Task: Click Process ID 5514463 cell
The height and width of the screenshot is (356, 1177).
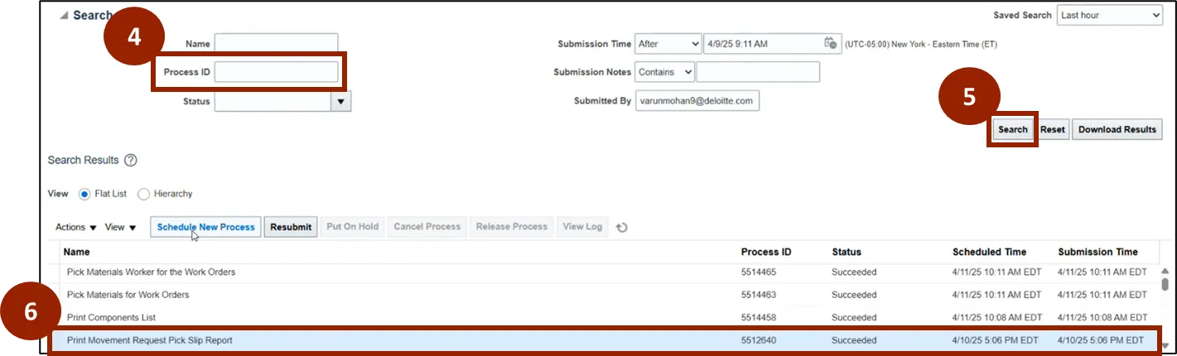Action: coord(759,294)
